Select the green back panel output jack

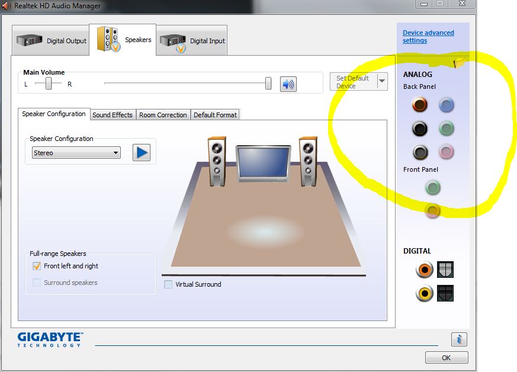click(447, 129)
